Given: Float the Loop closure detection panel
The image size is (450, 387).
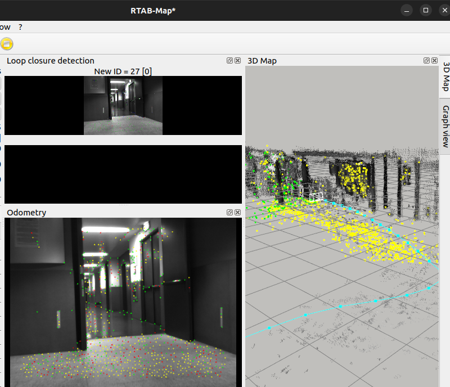Looking at the screenshot, I should click(x=229, y=61).
